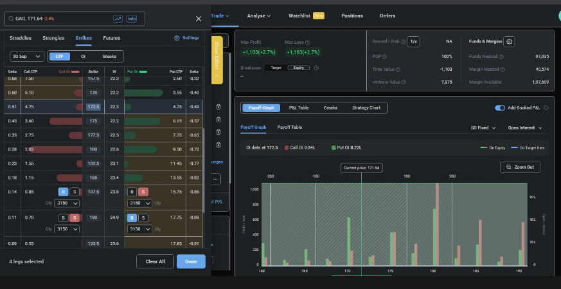Click the Max Loss help icon
Viewport: 561px width, 289px height.
[307, 42]
